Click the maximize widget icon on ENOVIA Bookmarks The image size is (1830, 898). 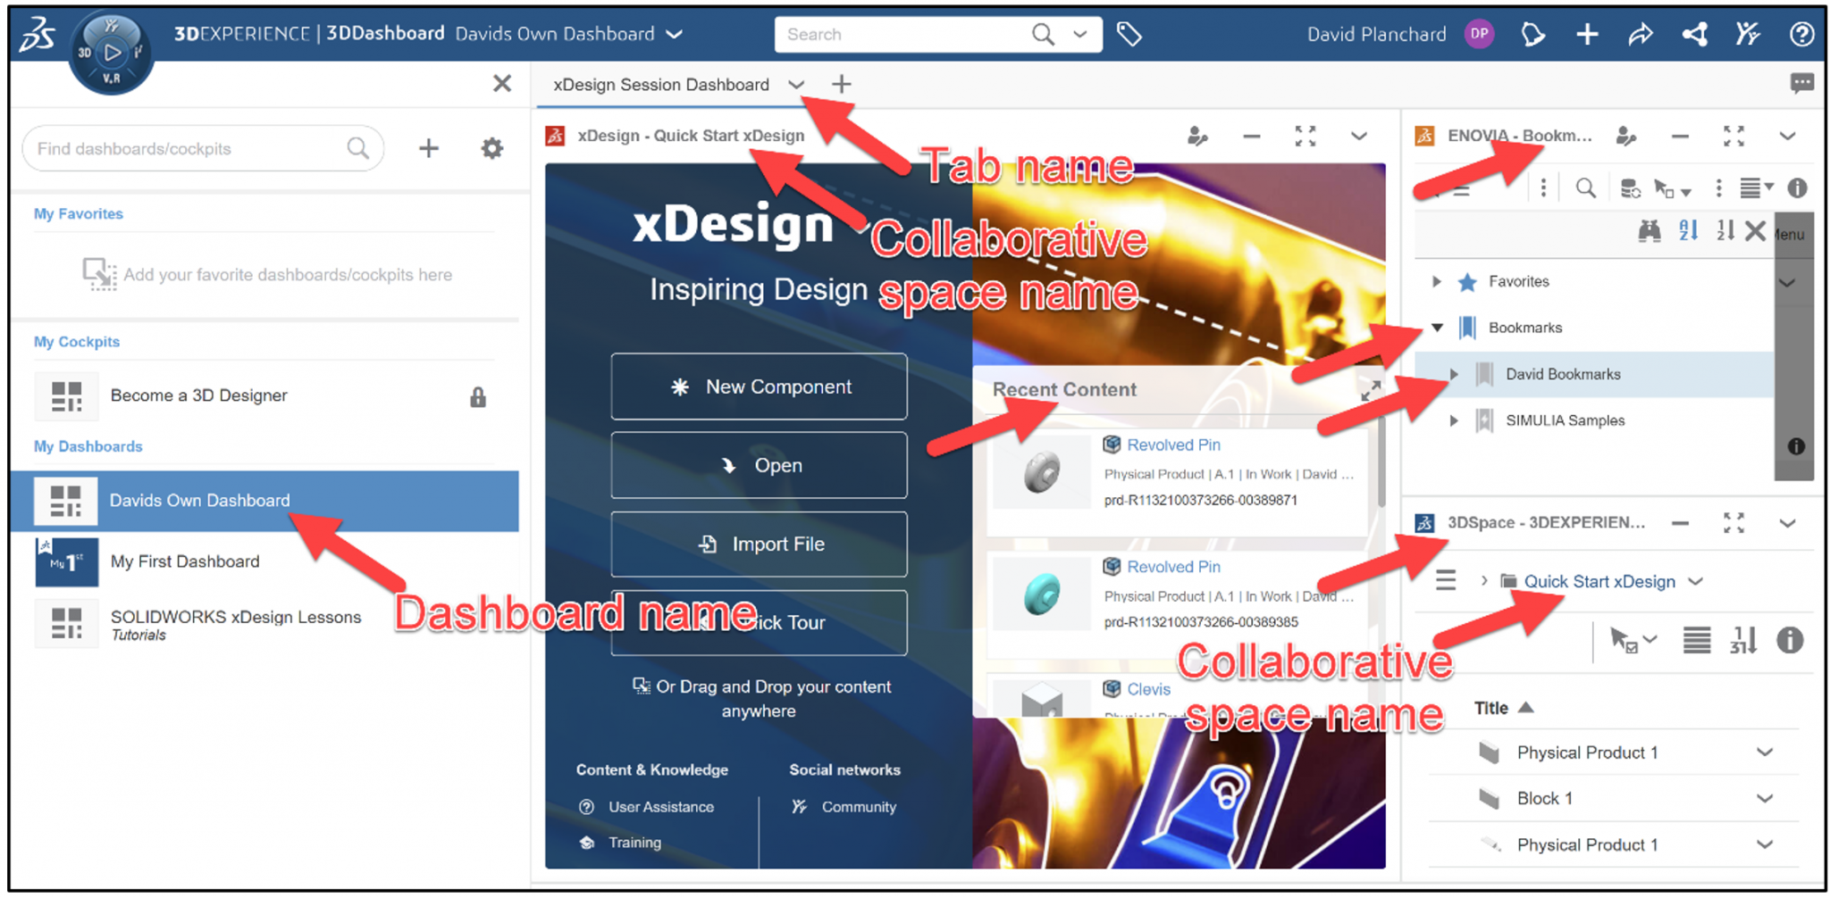pos(1733,137)
